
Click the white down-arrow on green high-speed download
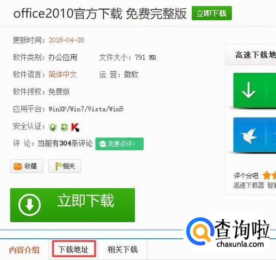pos(249,90)
